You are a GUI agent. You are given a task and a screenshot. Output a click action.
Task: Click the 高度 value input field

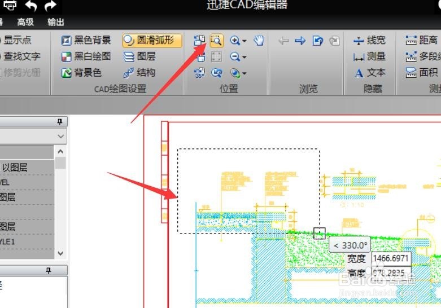tap(391, 272)
